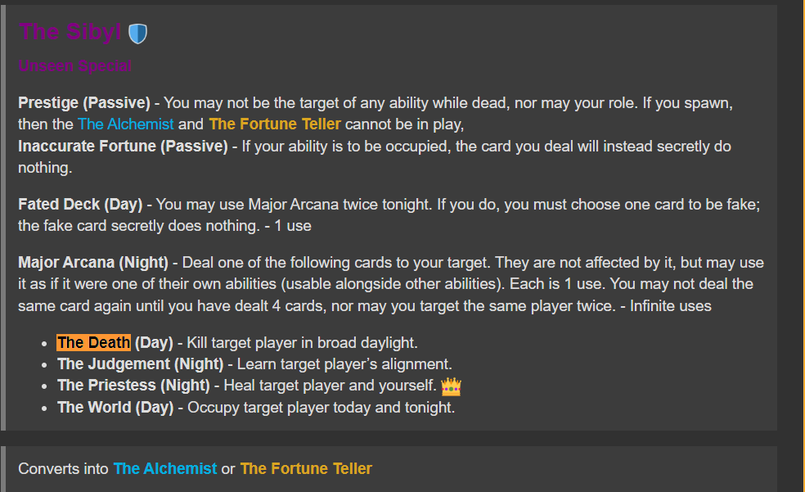Click the Converts into label text
Screen dimensions: 805x492
point(63,469)
